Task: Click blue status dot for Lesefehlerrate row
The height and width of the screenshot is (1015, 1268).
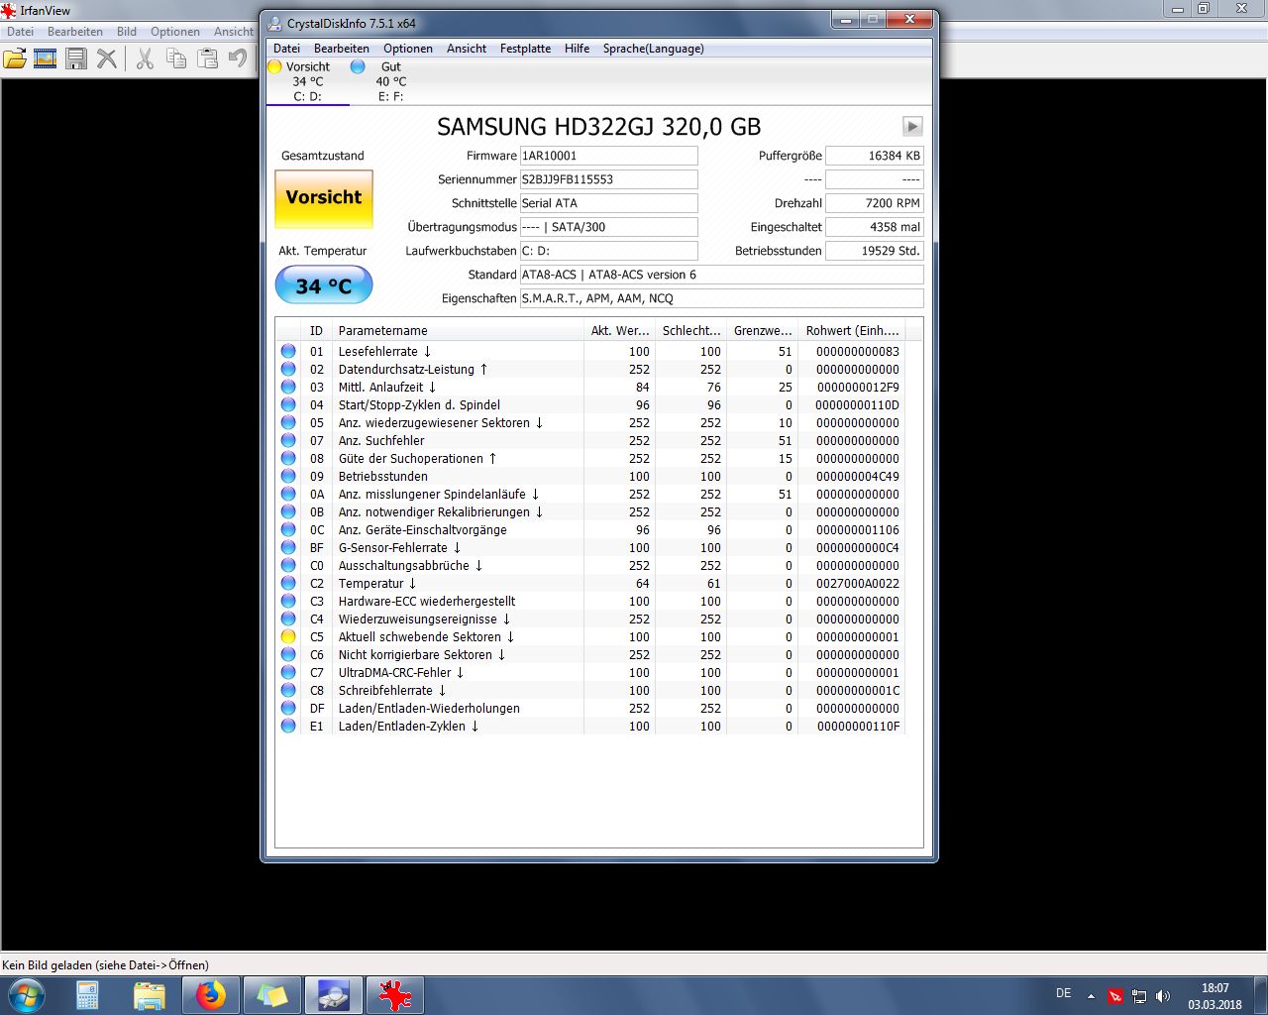Action: 288,351
